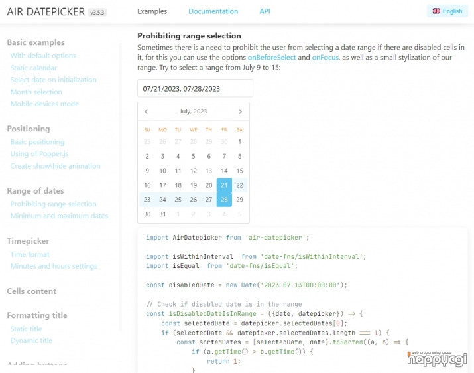Click the AIR DATEPICKER logo title
The height and width of the screenshot is (373, 474).
[x=46, y=12]
